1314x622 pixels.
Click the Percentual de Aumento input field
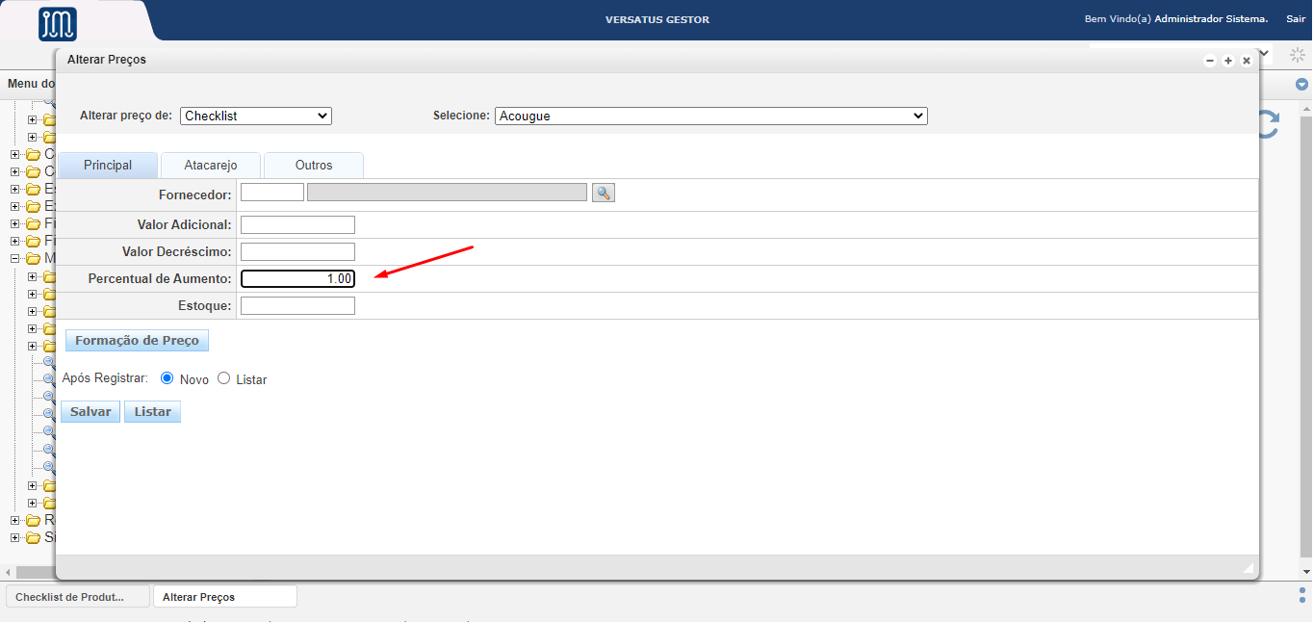tap(297, 279)
